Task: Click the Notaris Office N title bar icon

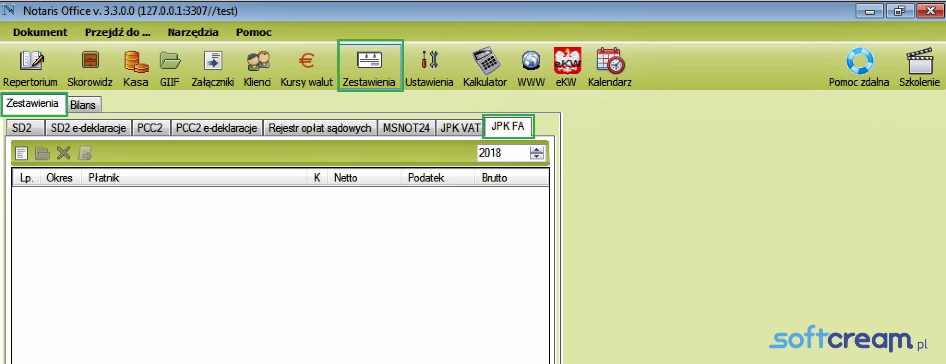Action: coord(8,10)
